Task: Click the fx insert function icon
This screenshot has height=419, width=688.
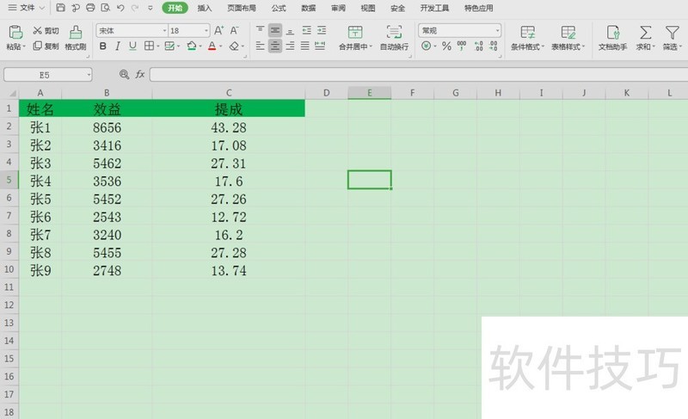Action: click(x=140, y=75)
